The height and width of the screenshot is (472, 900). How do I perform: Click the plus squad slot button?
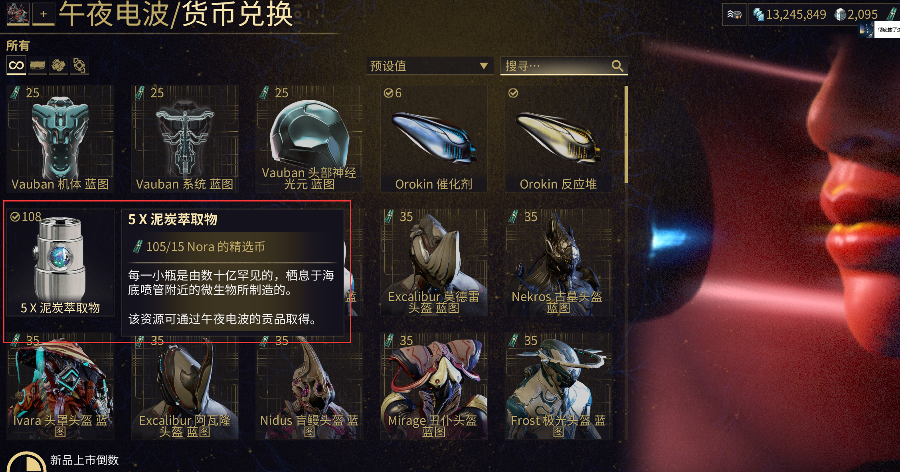click(44, 14)
